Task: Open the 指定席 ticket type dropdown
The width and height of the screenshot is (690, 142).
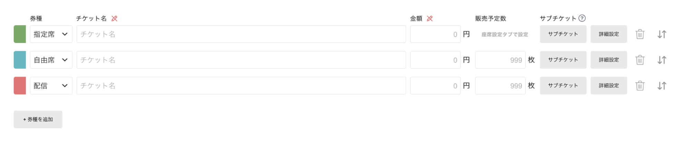Action: click(51, 34)
